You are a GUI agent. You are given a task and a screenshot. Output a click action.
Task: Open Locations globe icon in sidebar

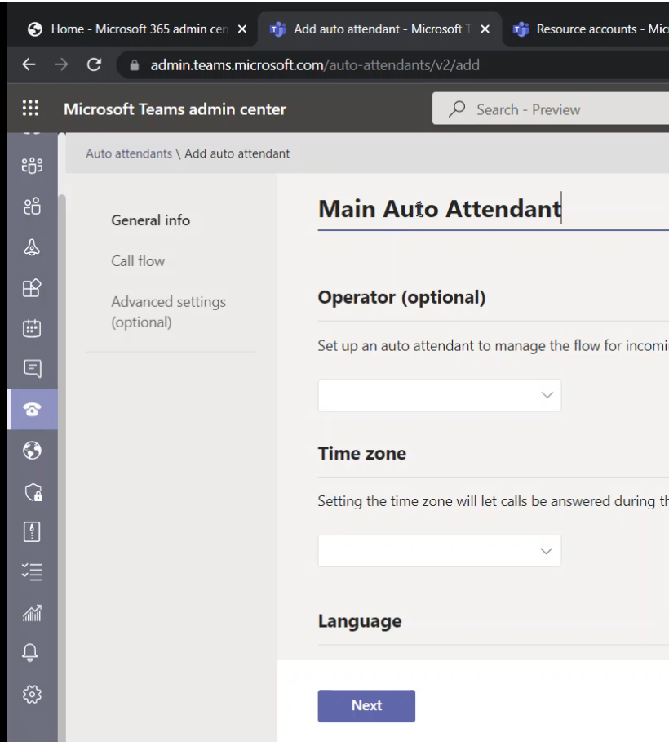click(32, 450)
